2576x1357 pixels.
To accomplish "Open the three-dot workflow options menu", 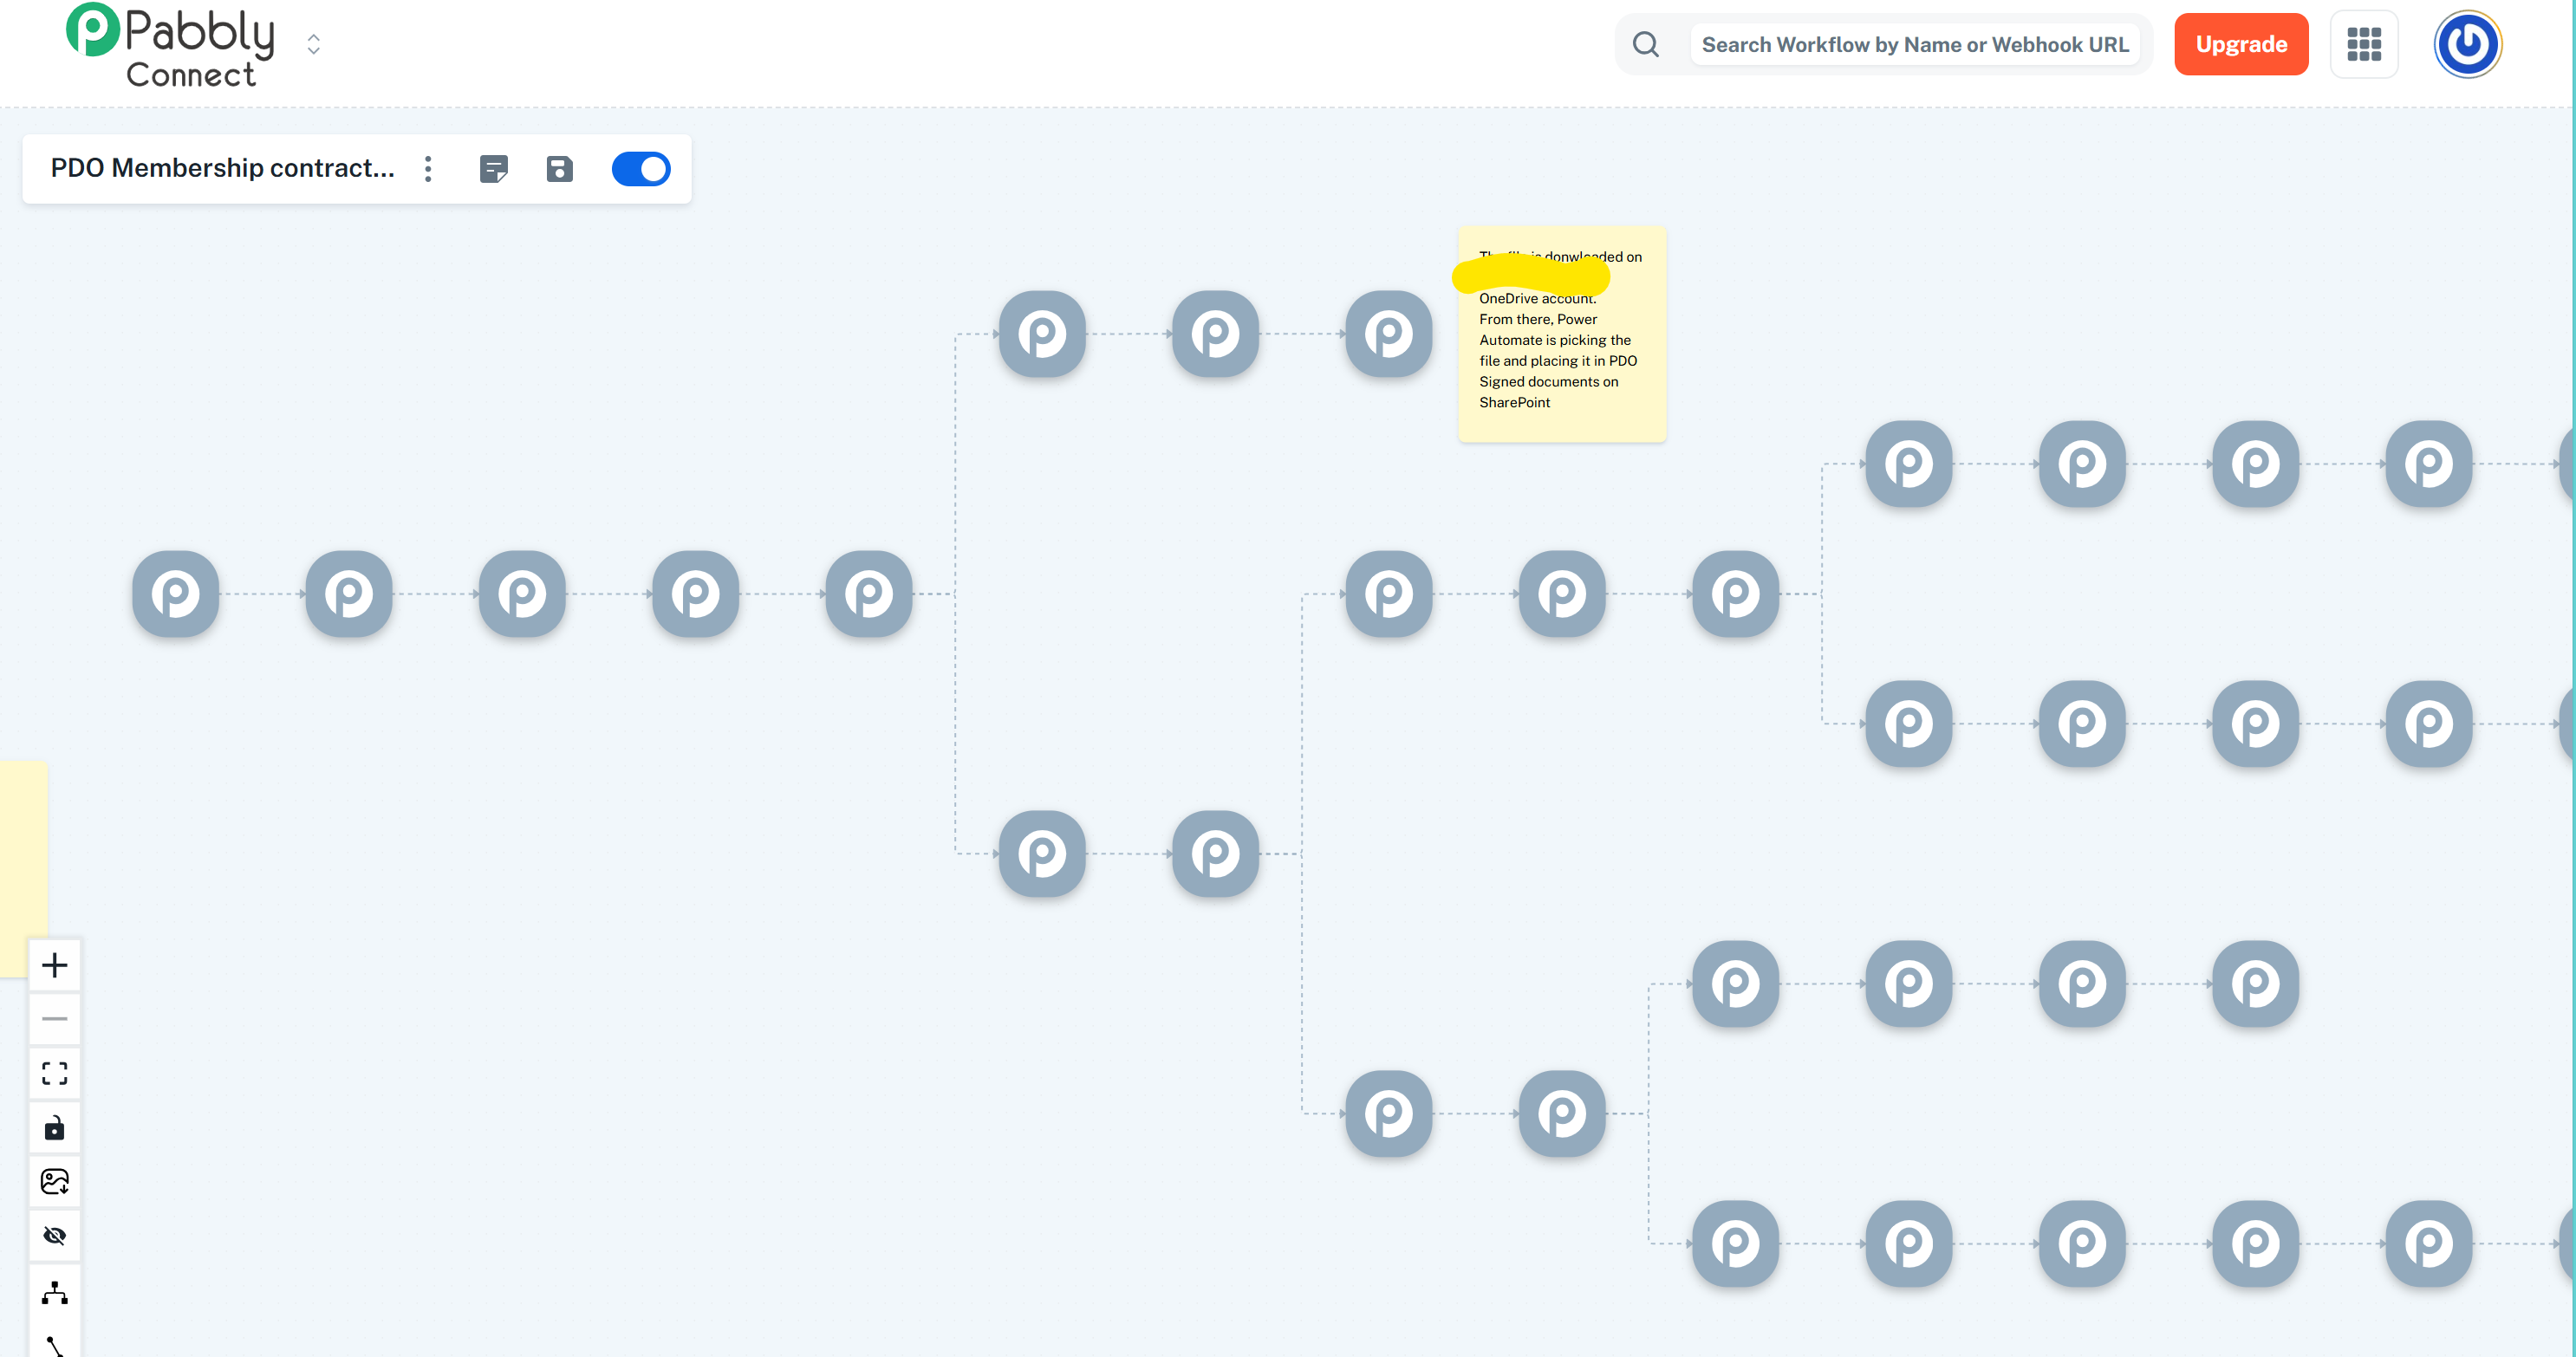I will pyautogui.click(x=428, y=169).
